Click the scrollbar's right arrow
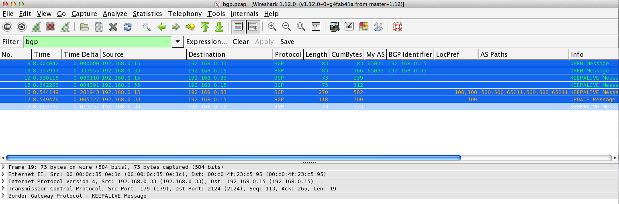Viewport: 619px width, 204px height. [616, 158]
